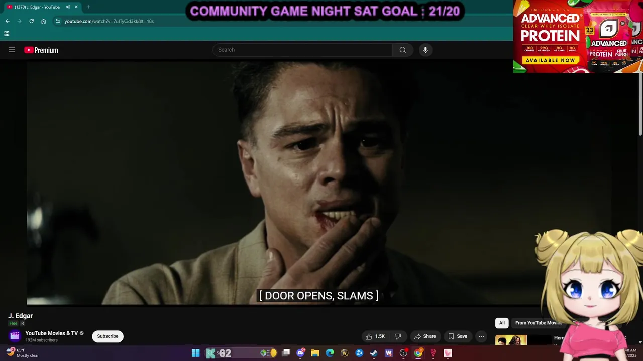Click the page vertical scrollbar

(640, 105)
